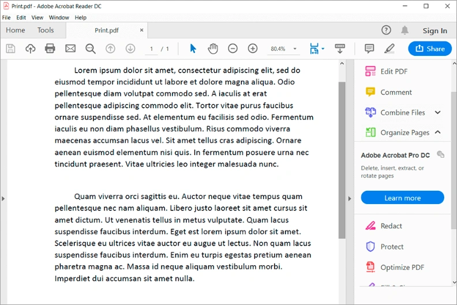
Task: Open the View menu
Action: click(x=38, y=17)
